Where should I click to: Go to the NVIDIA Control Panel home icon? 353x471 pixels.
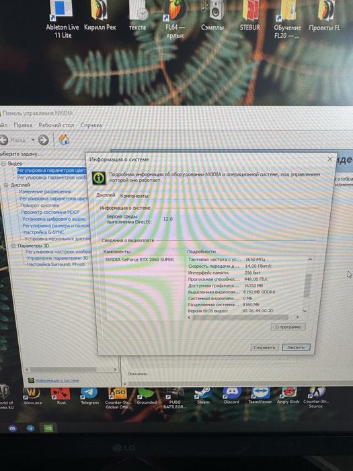coord(64,139)
